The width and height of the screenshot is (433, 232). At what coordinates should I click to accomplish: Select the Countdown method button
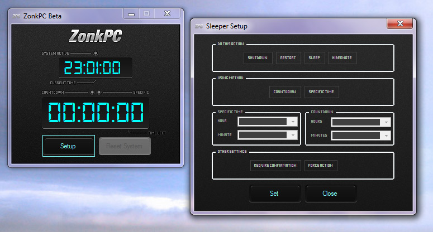click(x=285, y=92)
